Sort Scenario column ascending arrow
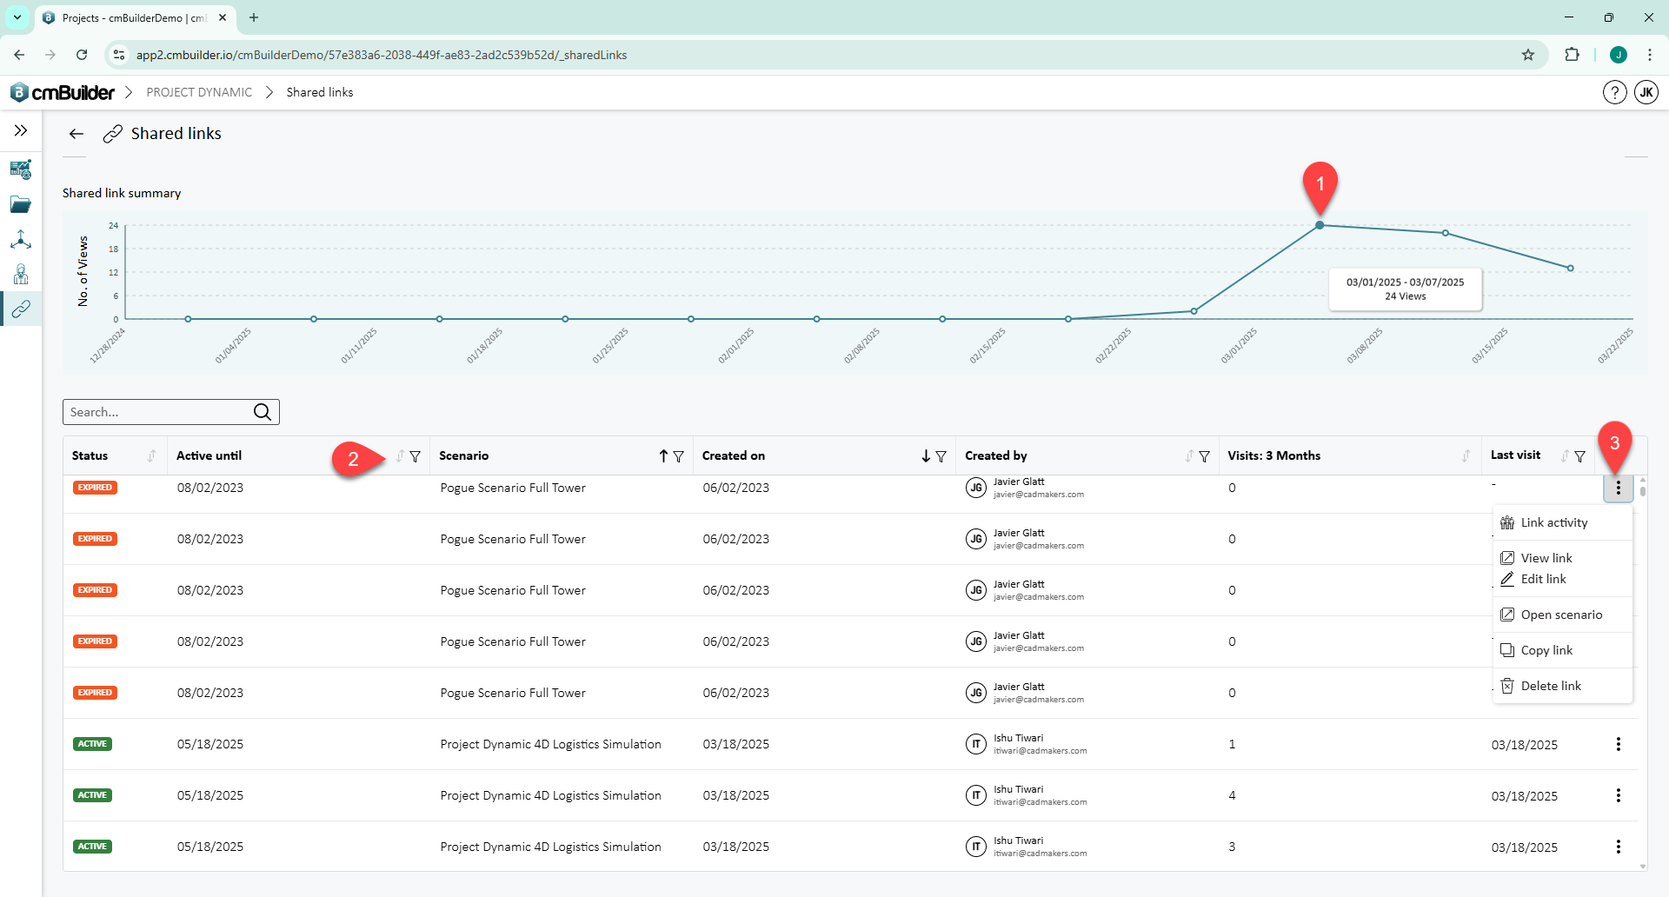The height and width of the screenshot is (897, 1669). pyautogui.click(x=663, y=455)
